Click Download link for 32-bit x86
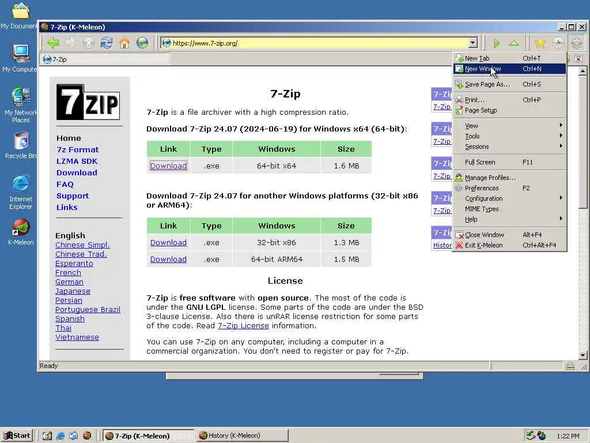 (x=168, y=243)
